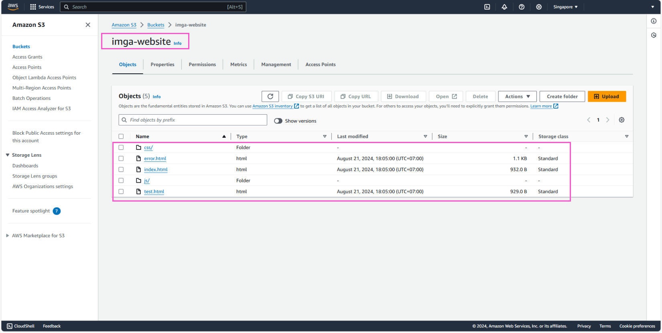Go to the next page arrow
Image resolution: width=662 pixels, height=333 pixels.
click(607, 120)
